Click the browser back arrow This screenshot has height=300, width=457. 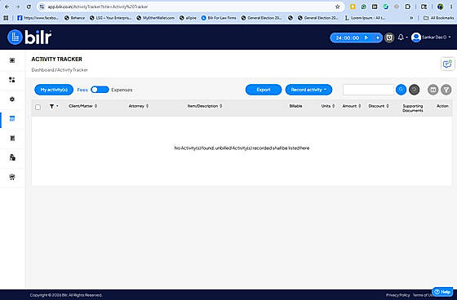[x=7, y=7]
